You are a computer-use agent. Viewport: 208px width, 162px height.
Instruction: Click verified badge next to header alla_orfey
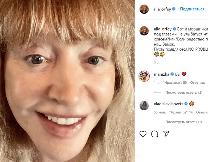[x=174, y=9]
